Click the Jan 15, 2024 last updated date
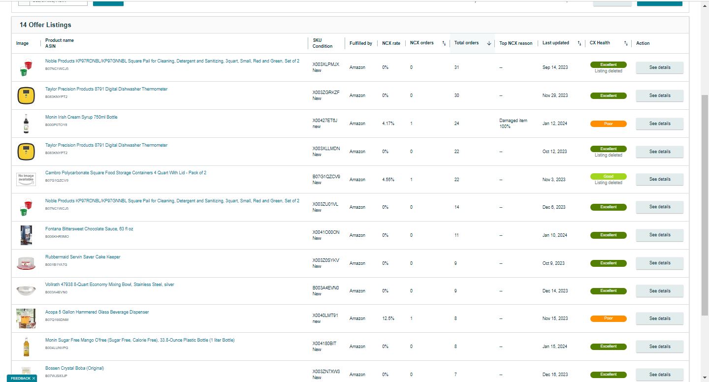Image resolution: width=709 pixels, height=382 pixels. coord(555,347)
